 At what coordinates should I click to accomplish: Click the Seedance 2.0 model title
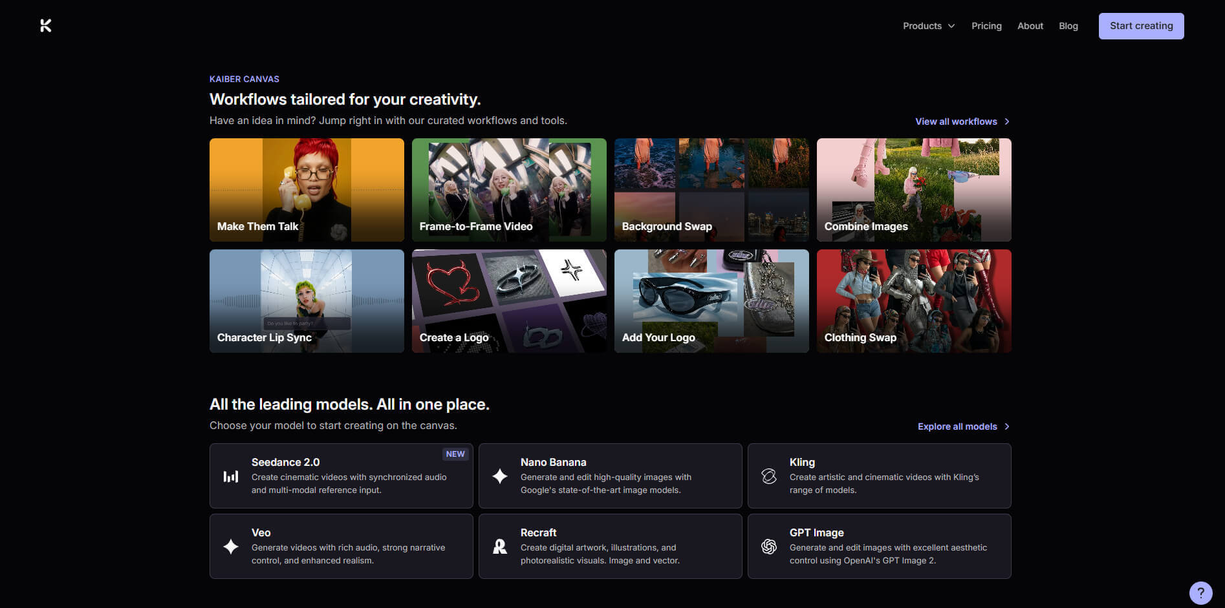point(285,462)
